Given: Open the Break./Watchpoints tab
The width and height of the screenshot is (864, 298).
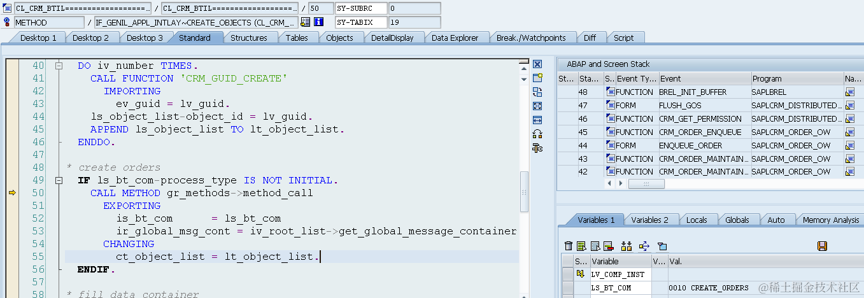Looking at the screenshot, I should (531, 38).
